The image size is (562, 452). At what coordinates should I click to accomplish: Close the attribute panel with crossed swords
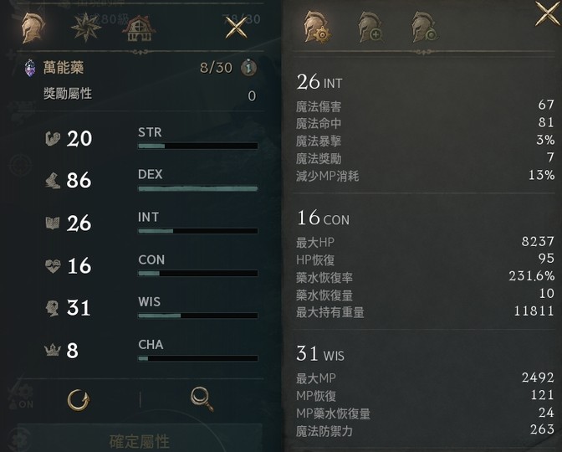(x=238, y=28)
